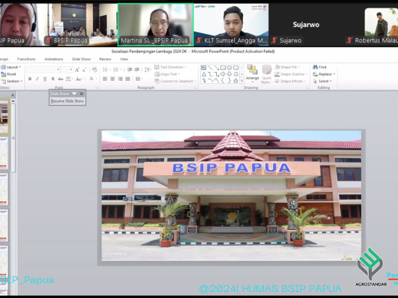Apply center text alignment
Viewport: 398px width, 298px height.
tap(112, 79)
